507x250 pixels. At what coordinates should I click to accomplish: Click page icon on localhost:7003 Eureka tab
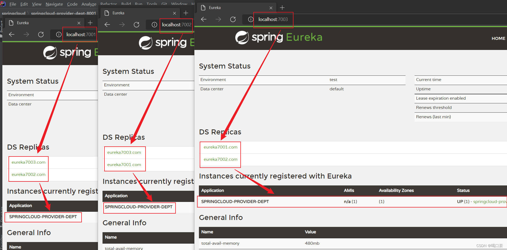point(203,8)
